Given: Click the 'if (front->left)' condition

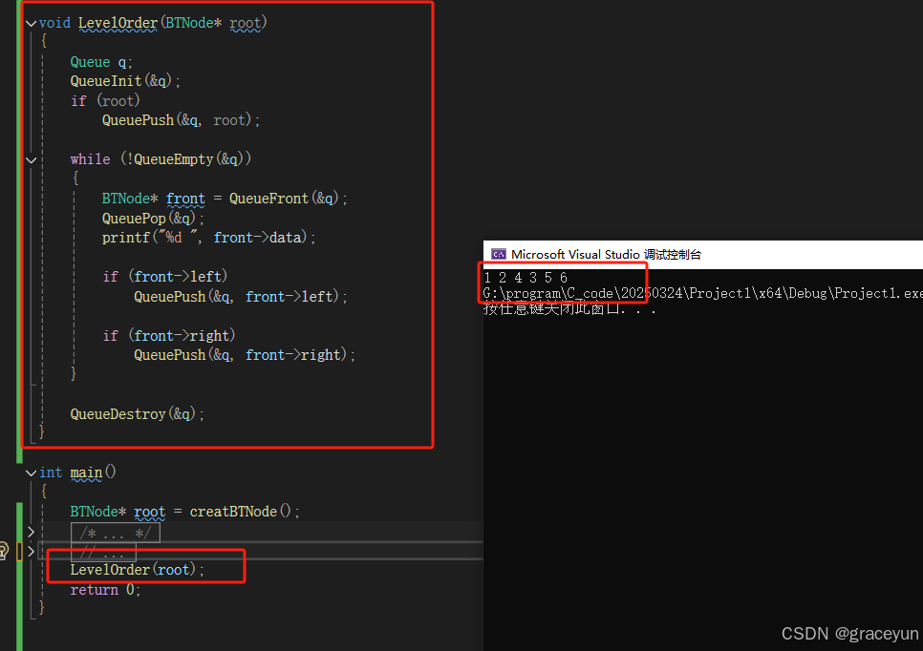Looking at the screenshot, I should point(164,277).
